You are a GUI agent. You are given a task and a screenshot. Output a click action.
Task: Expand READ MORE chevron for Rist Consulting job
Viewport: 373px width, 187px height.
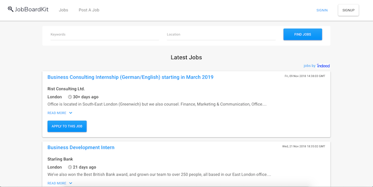coord(70,113)
